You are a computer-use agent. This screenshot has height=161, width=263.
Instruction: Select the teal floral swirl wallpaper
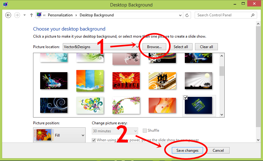(x=54, y=58)
